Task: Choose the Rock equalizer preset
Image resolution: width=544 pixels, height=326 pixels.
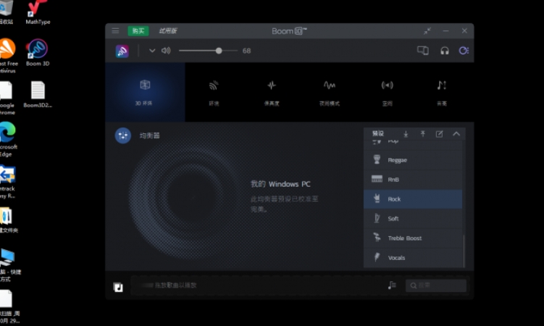Action: pos(413,199)
